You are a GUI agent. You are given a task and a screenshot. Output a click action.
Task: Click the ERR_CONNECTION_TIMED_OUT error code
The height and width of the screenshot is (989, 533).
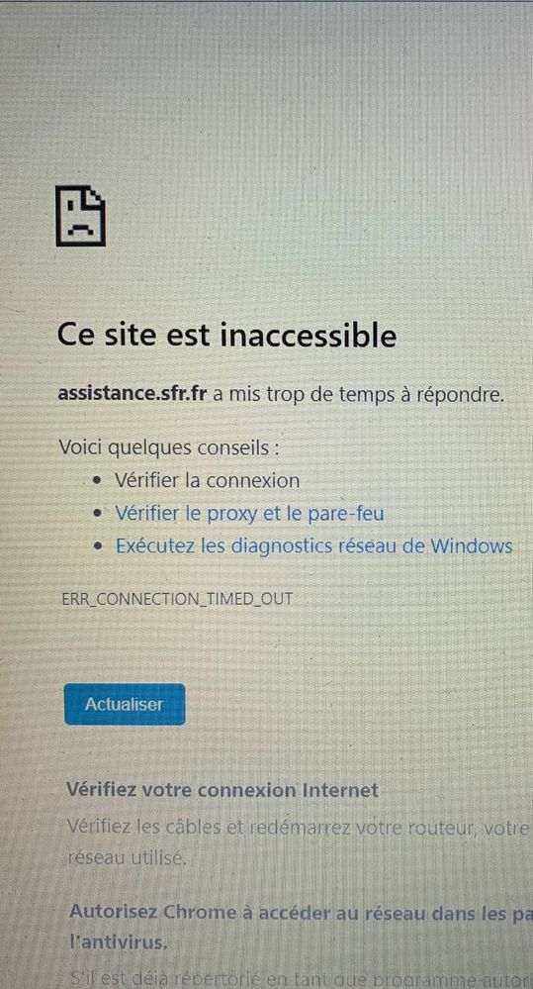click(177, 599)
